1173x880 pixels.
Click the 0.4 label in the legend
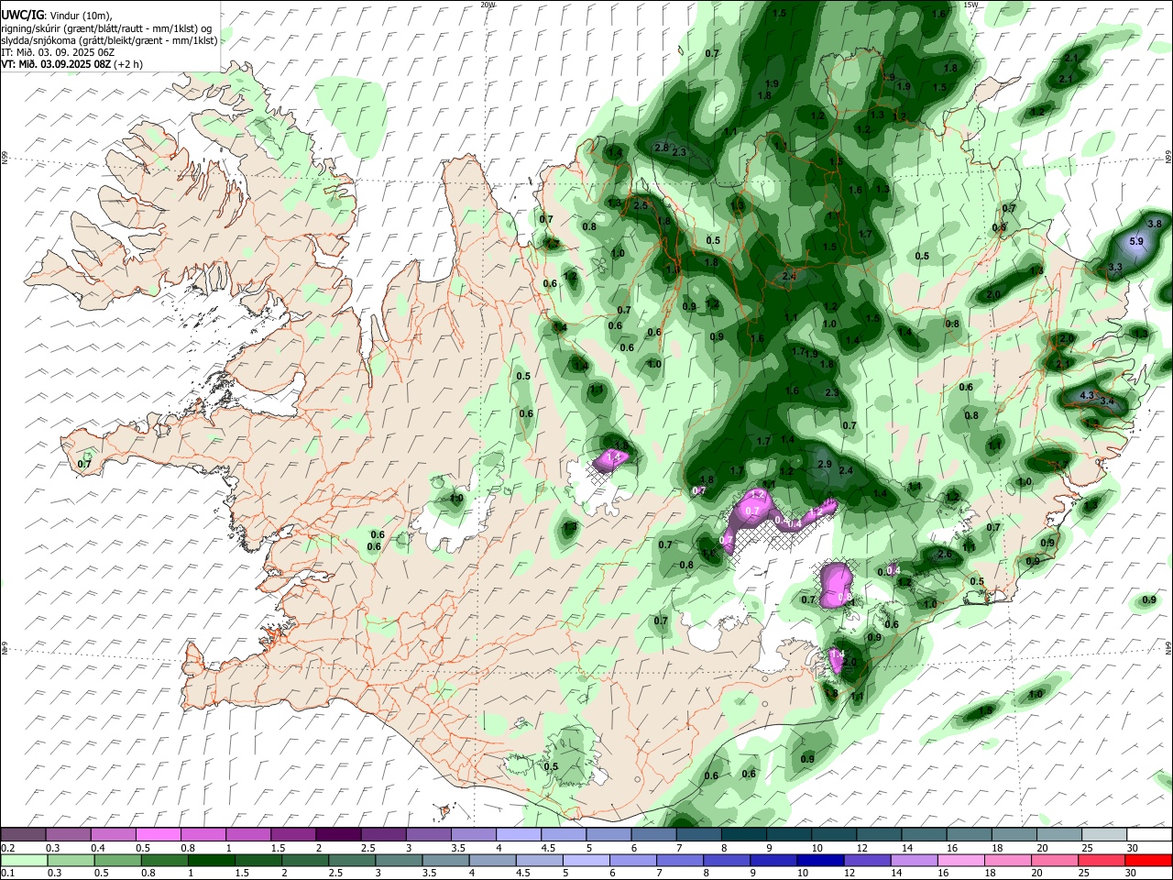98,848
